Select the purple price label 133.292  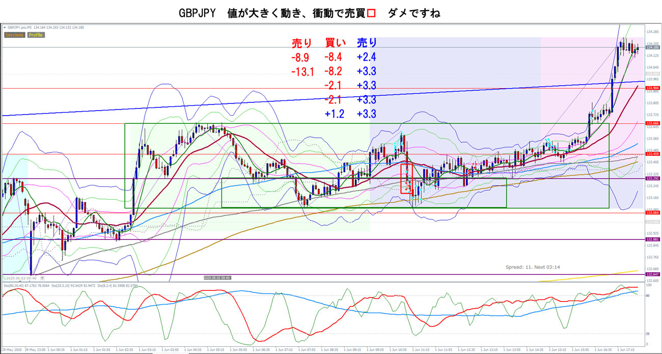(x=652, y=179)
